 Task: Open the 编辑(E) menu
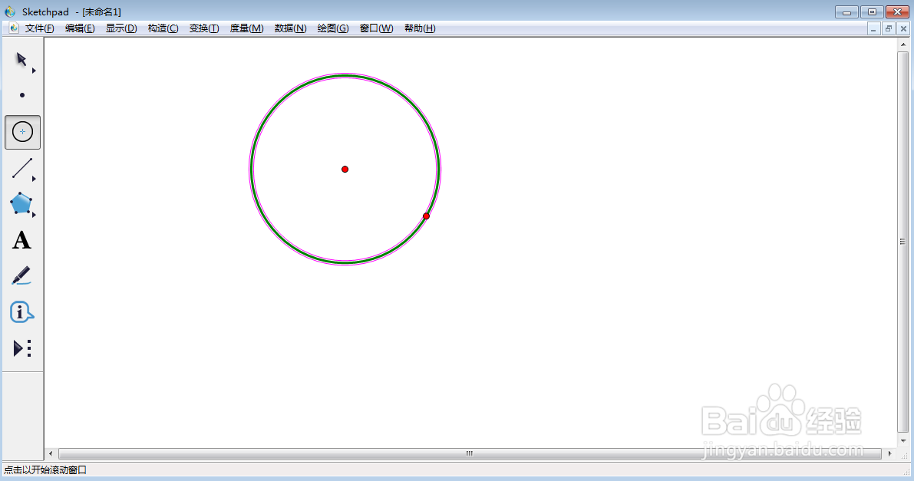tap(80, 28)
